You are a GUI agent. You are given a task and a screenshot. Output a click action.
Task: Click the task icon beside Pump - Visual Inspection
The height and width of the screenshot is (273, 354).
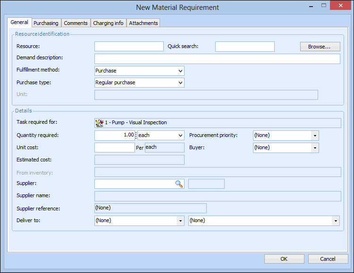[99, 123]
